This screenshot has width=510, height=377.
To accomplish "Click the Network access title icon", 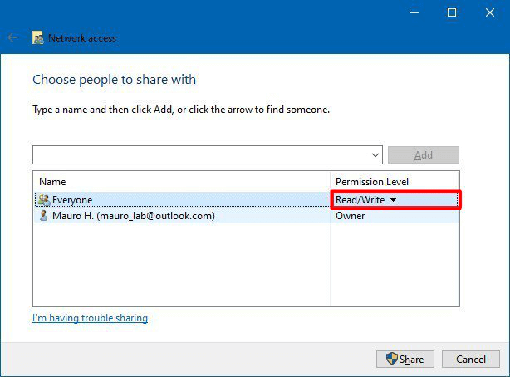I will 37,38.
